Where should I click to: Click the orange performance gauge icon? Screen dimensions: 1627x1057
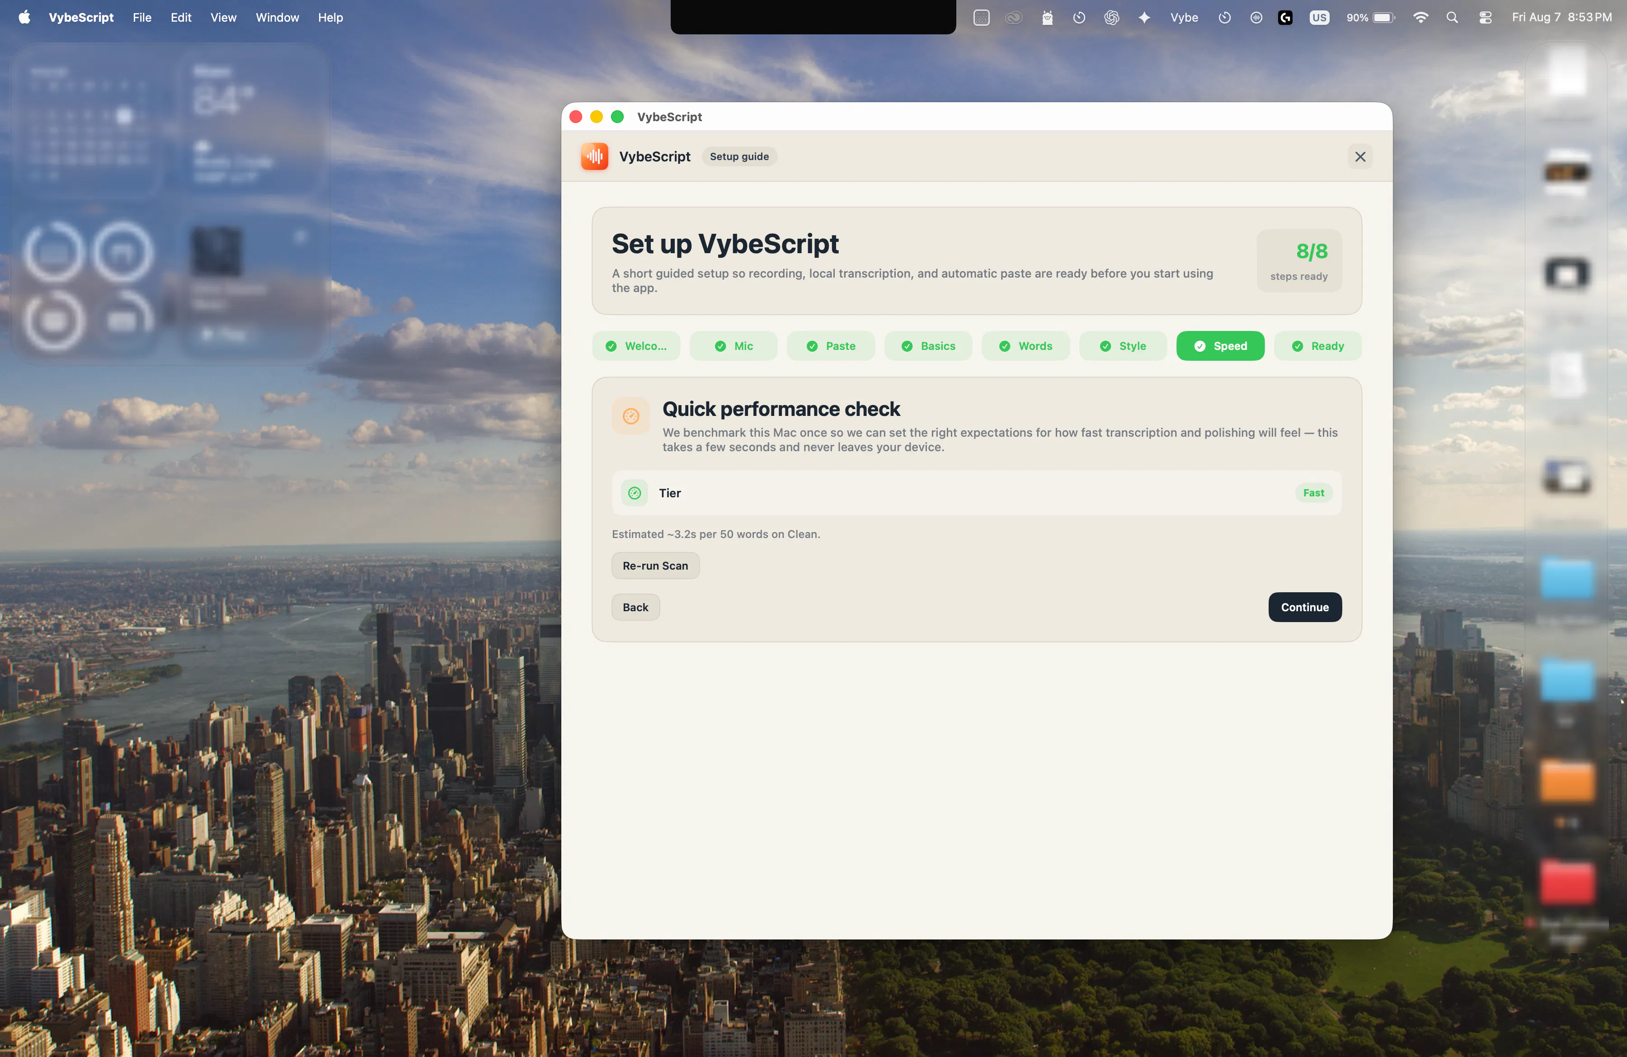(630, 415)
